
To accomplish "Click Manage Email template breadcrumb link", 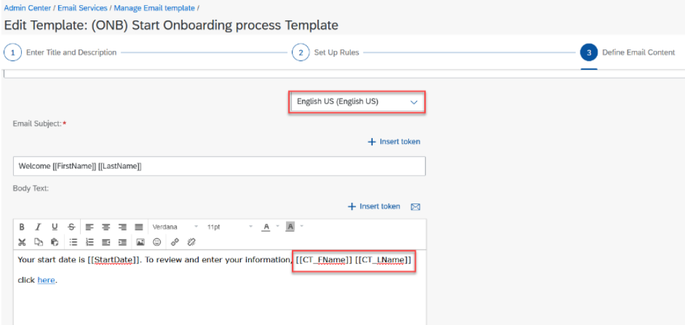I will click(x=154, y=8).
